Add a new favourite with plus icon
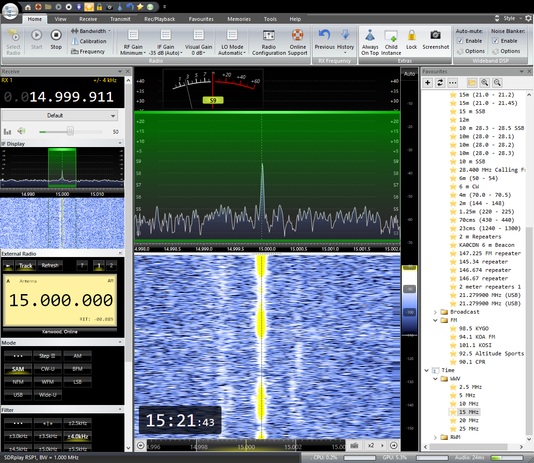 (428, 83)
